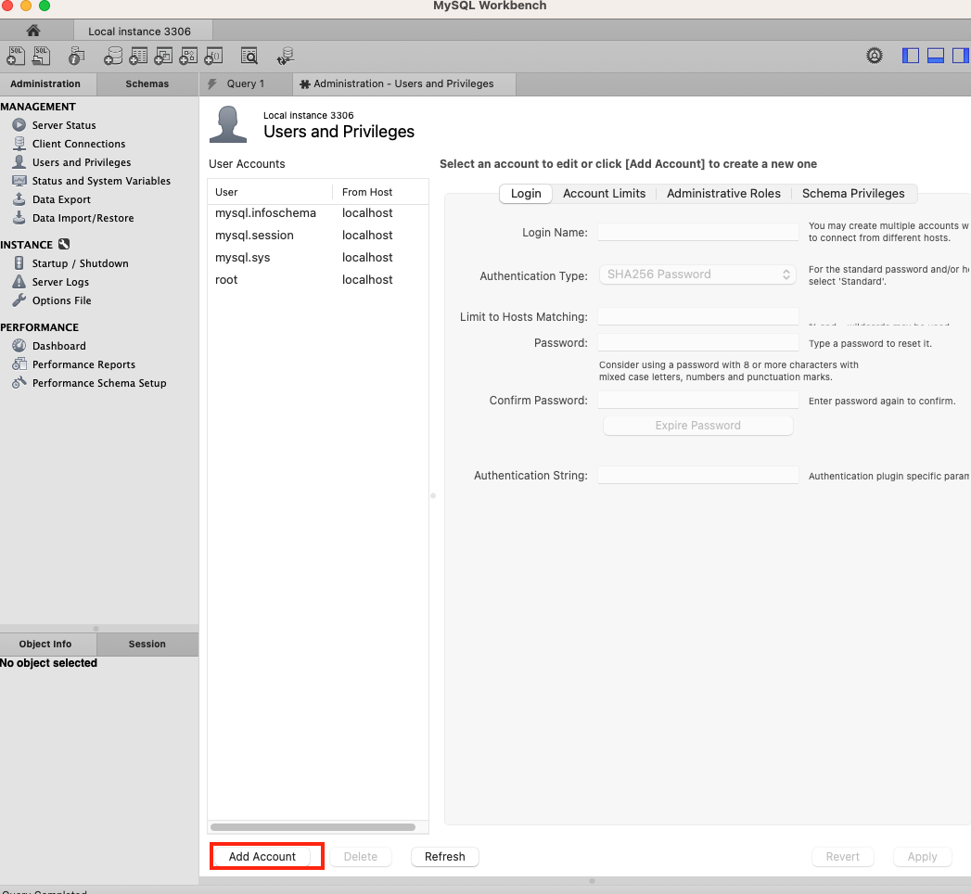971x894 pixels.
Task: Search table data icon in toolbar
Action: [x=249, y=56]
